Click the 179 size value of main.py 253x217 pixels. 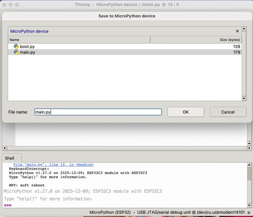tap(237, 52)
